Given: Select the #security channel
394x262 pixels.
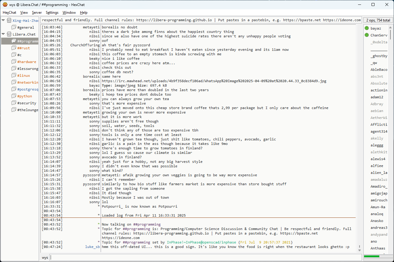Looking at the screenshot, I should 27,103.
